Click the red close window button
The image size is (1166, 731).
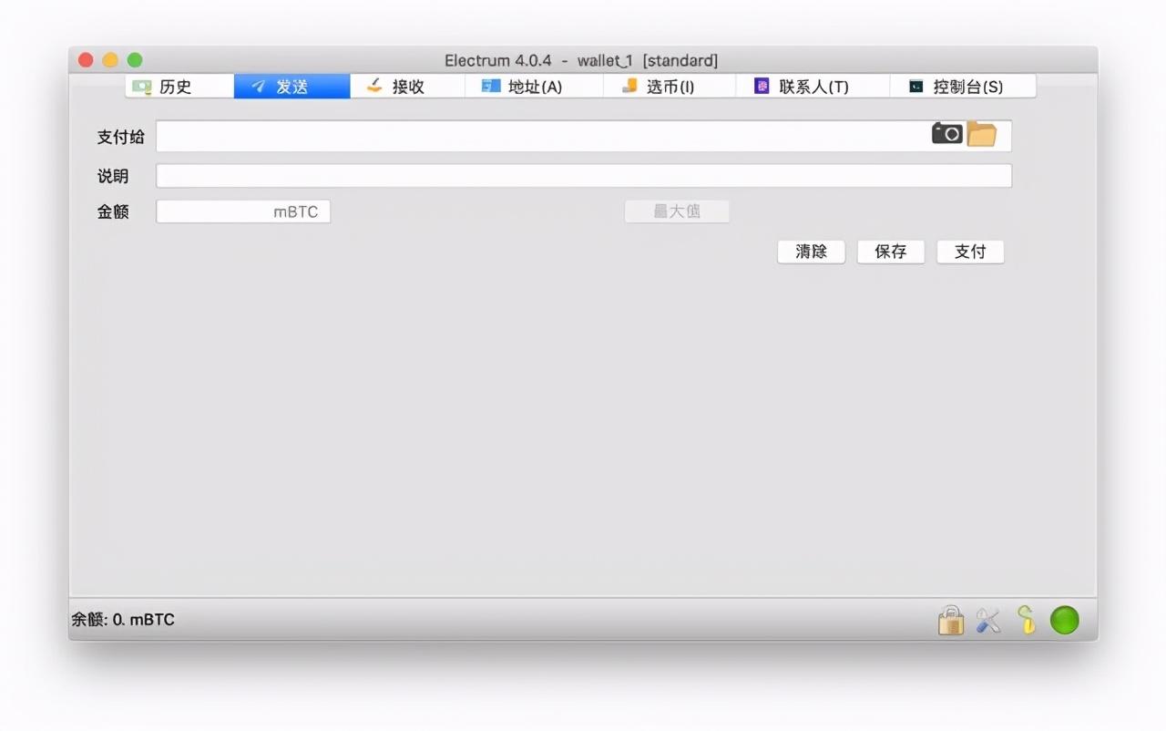click(86, 60)
